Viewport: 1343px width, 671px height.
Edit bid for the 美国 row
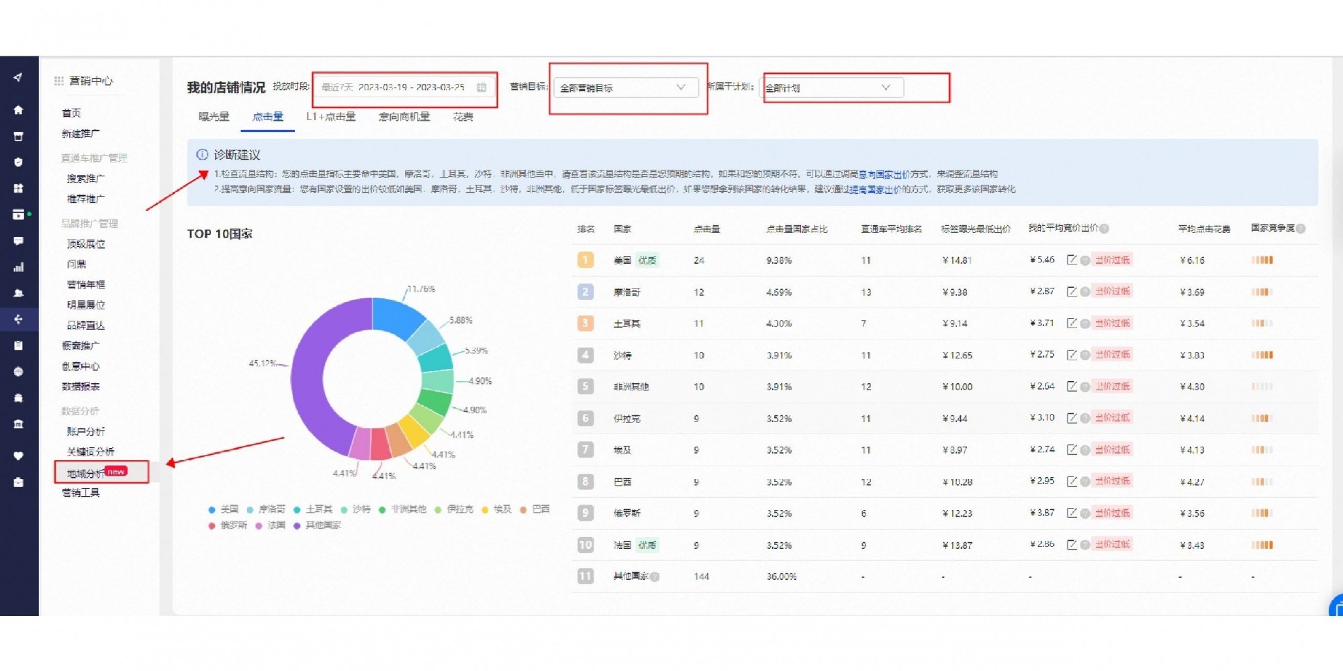[x=1072, y=260]
